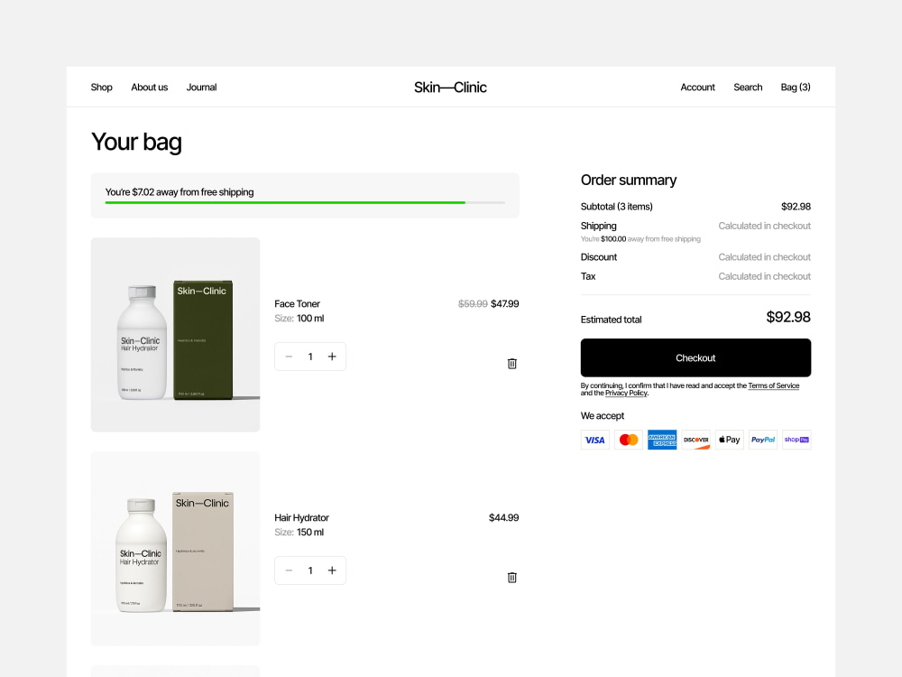Image resolution: width=902 pixels, height=677 pixels.
Task: Click the free shipping progress bar
Action: (305, 202)
